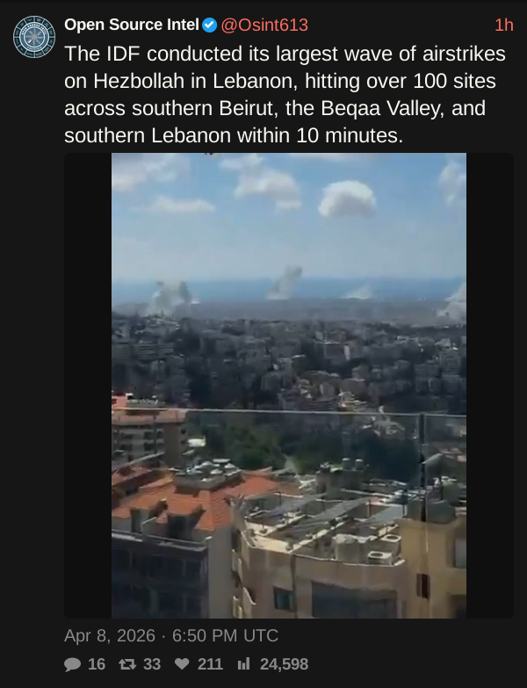This screenshot has height=688, width=527.
Task: Like the post with the heart icon
Action: pyautogui.click(x=182, y=664)
